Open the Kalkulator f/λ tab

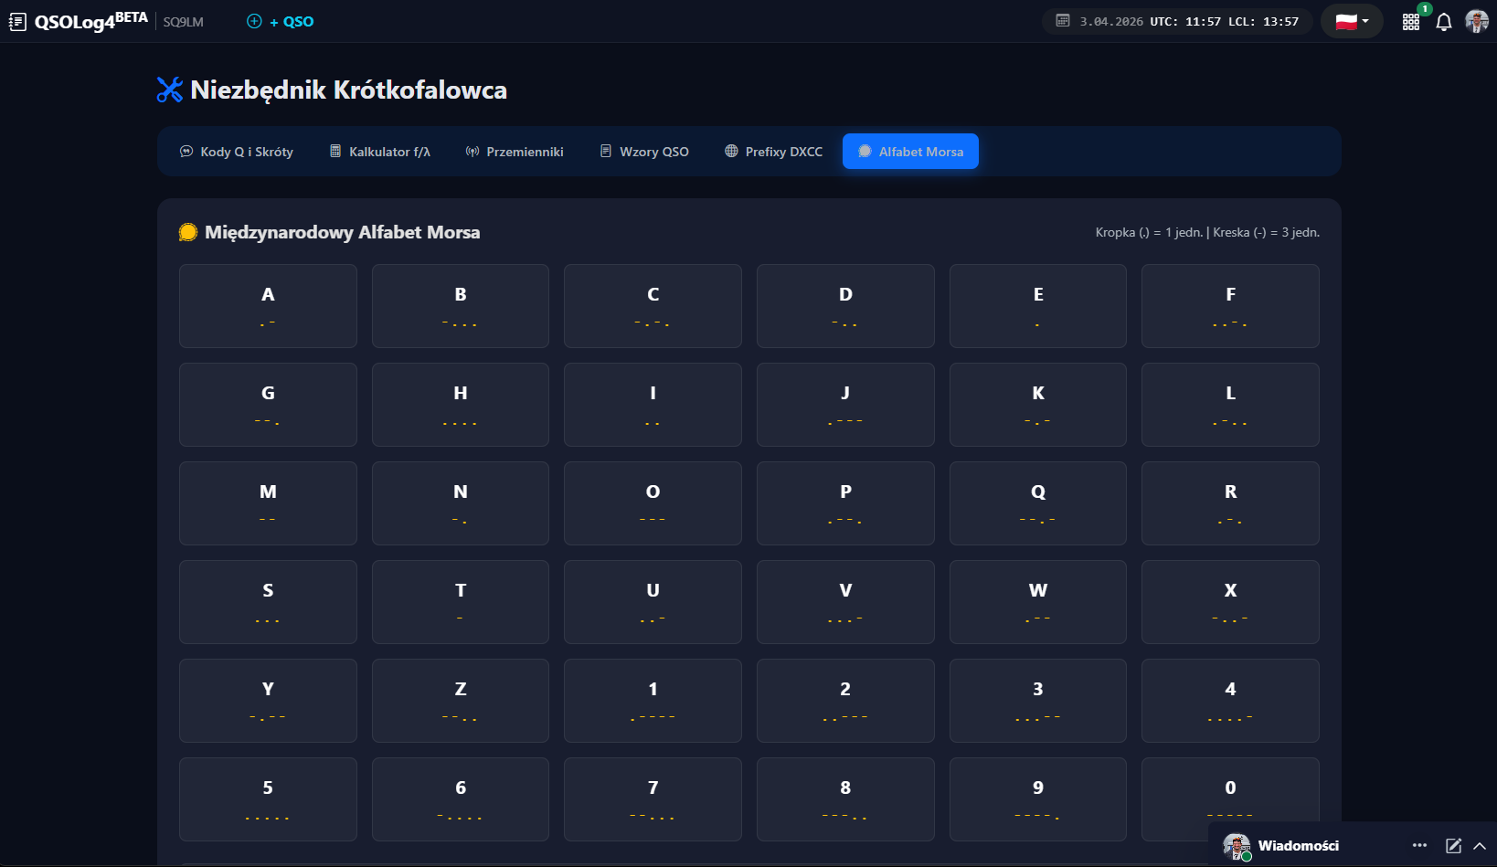380,152
